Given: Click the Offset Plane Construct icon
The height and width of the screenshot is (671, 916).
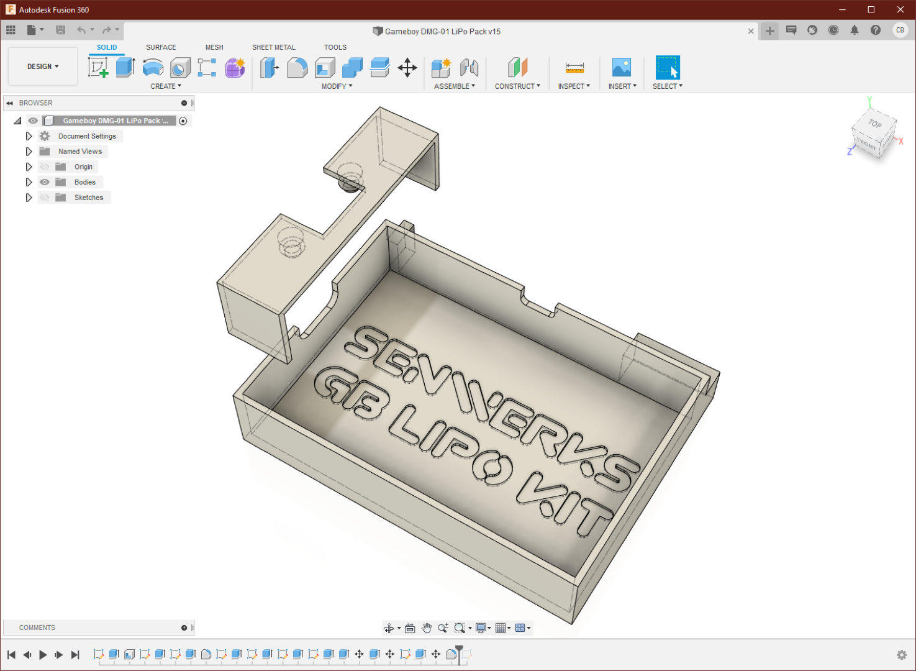Looking at the screenshot, I should [517, 68].
